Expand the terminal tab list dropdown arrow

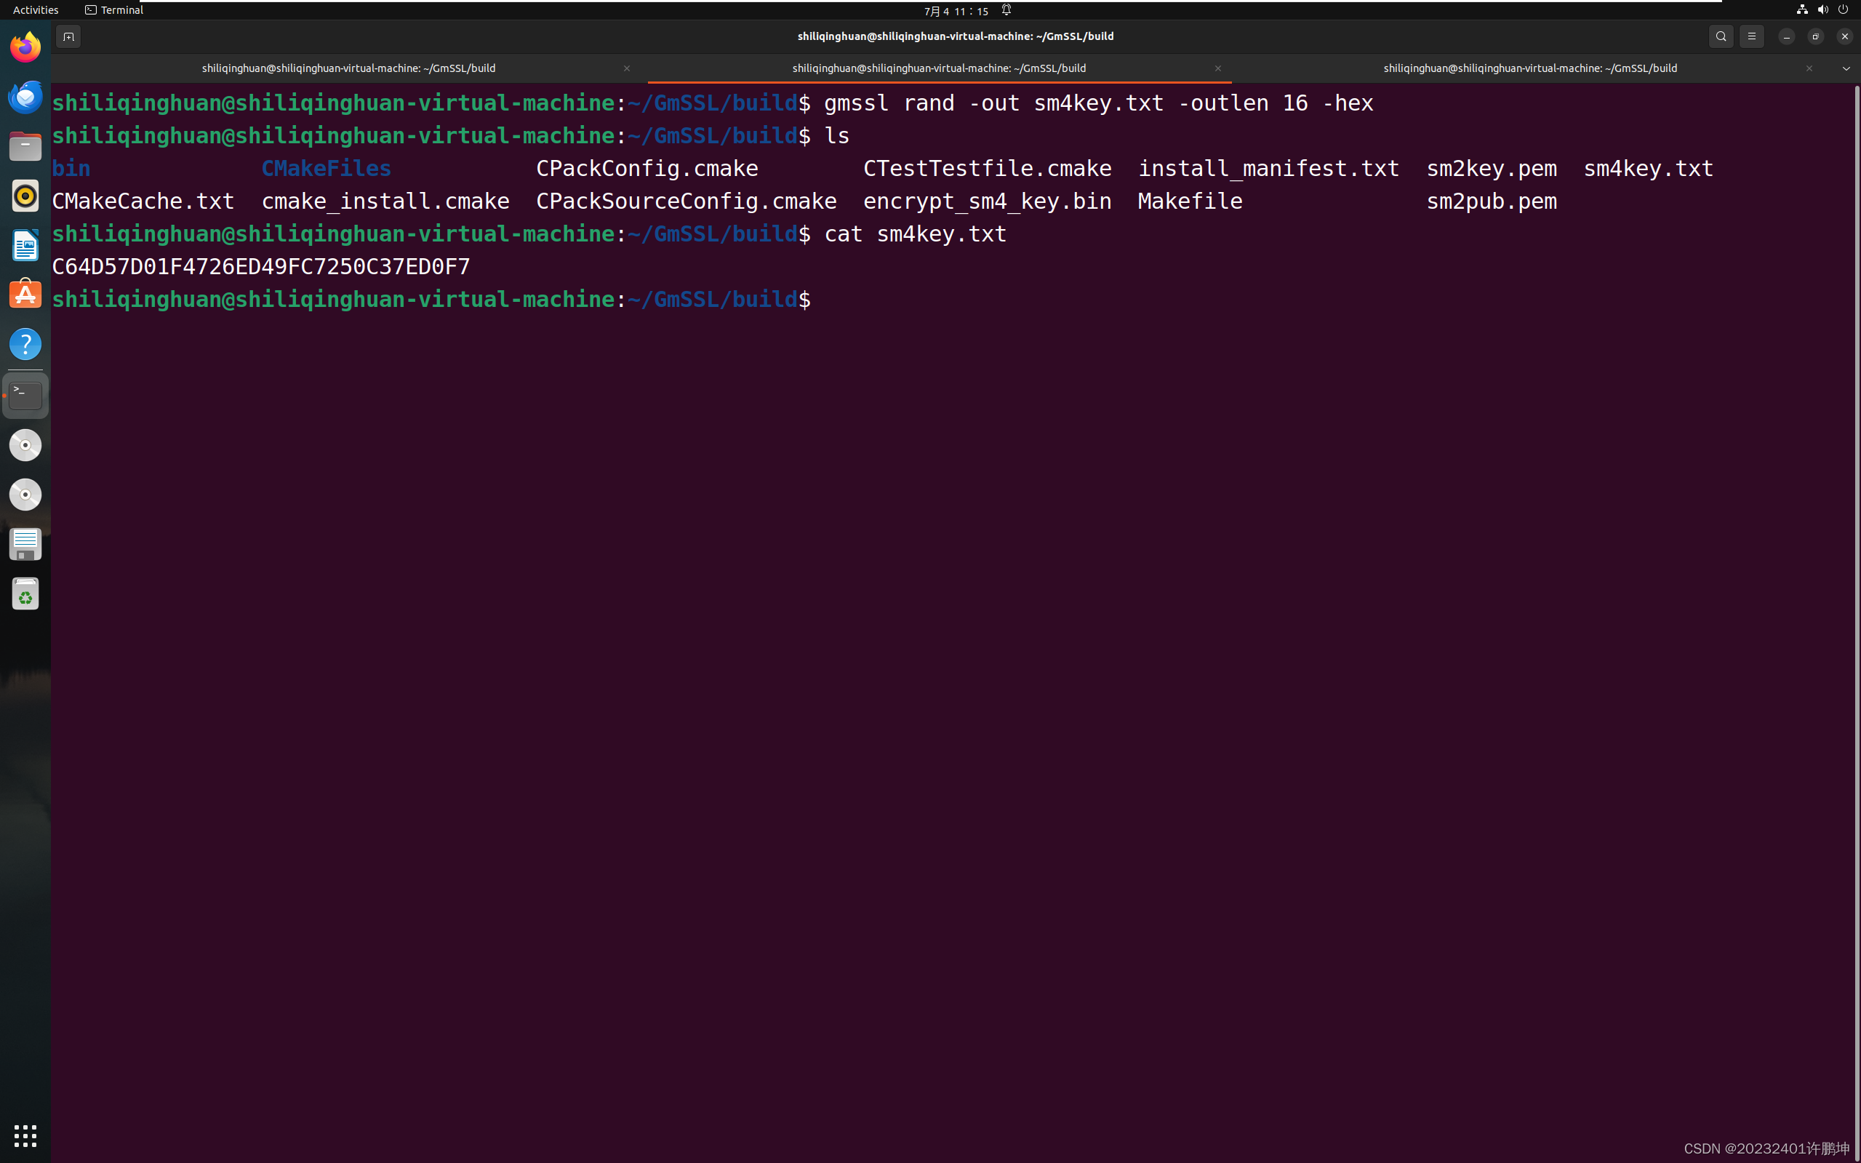click(x=1846, y=68)
